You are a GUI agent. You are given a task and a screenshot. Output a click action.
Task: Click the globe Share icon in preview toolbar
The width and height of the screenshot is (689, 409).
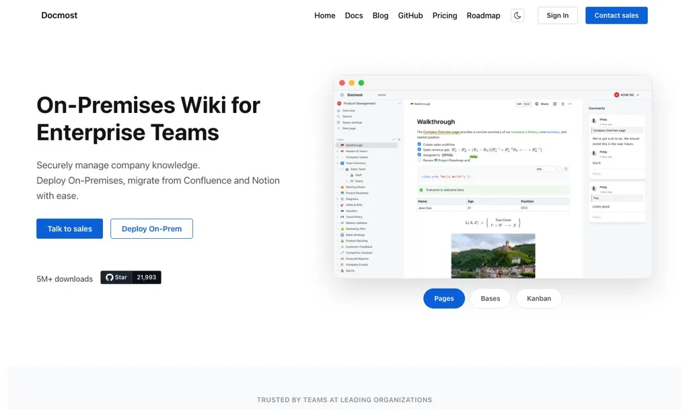(536, 104)
